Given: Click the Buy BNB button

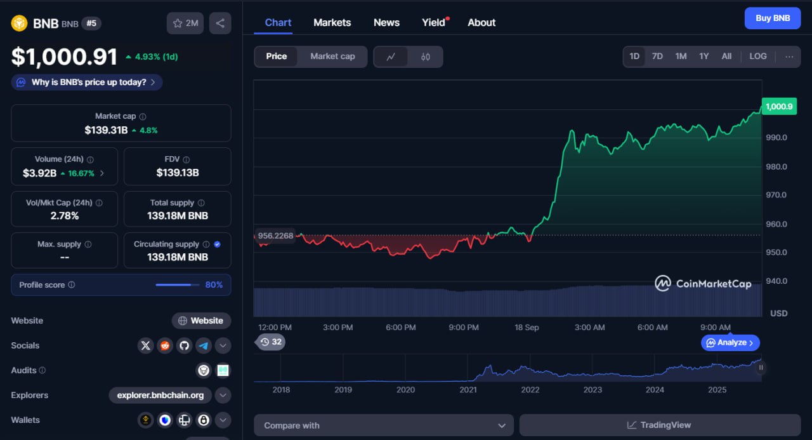Looking at the screenshot, I should (773, 18).
